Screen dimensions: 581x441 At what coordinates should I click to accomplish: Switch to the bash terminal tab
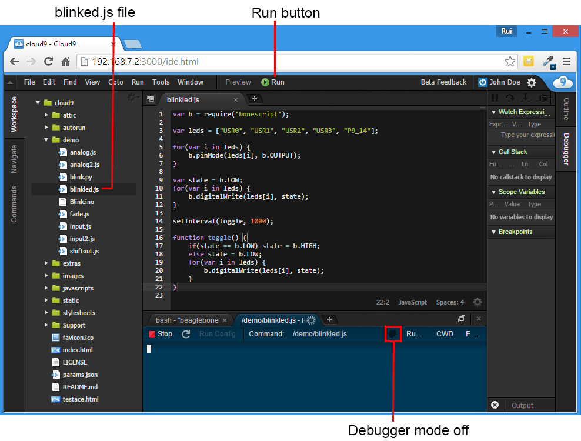click(x=187, y=320)
